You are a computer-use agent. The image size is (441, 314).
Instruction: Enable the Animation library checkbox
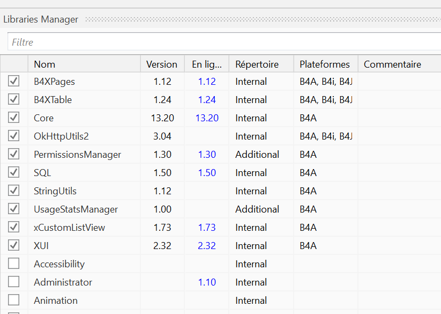(x=13, y=300)
